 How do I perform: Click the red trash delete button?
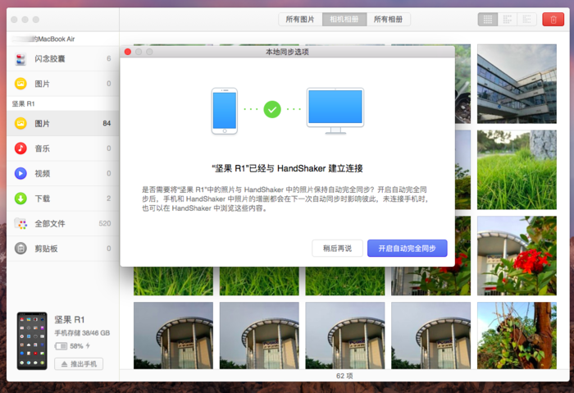point(553,20)
